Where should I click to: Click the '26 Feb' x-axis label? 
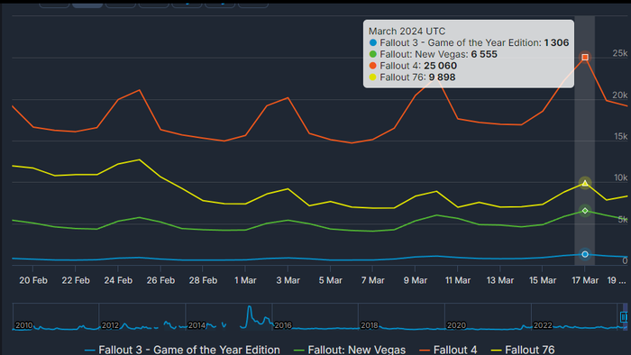(160, 280)
